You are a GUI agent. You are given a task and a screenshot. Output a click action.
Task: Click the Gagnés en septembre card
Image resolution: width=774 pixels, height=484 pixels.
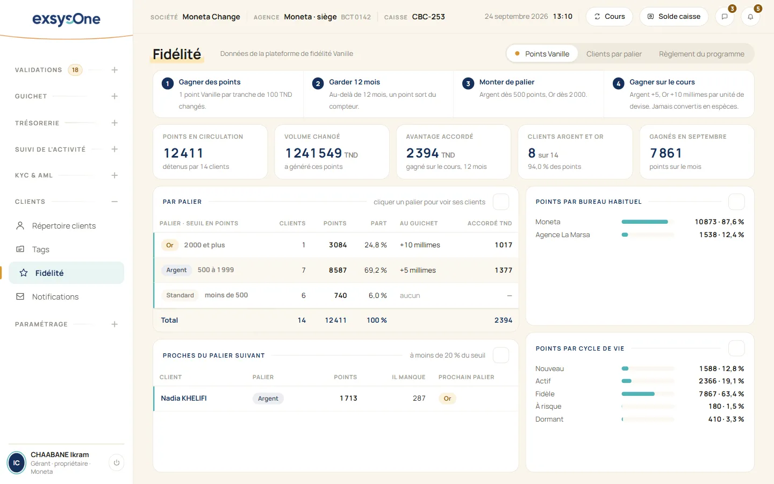coord(697,152)
